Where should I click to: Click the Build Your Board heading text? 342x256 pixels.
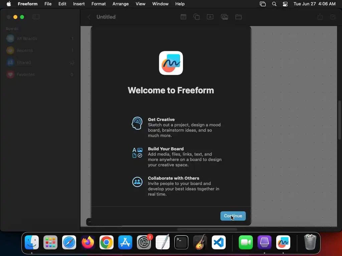(x=166, y=149)
